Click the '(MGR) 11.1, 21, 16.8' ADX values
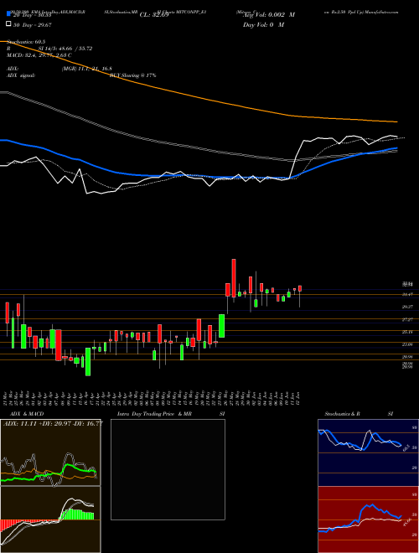The height and width of the screenshot is (553, 419). [x=87, y=69]
